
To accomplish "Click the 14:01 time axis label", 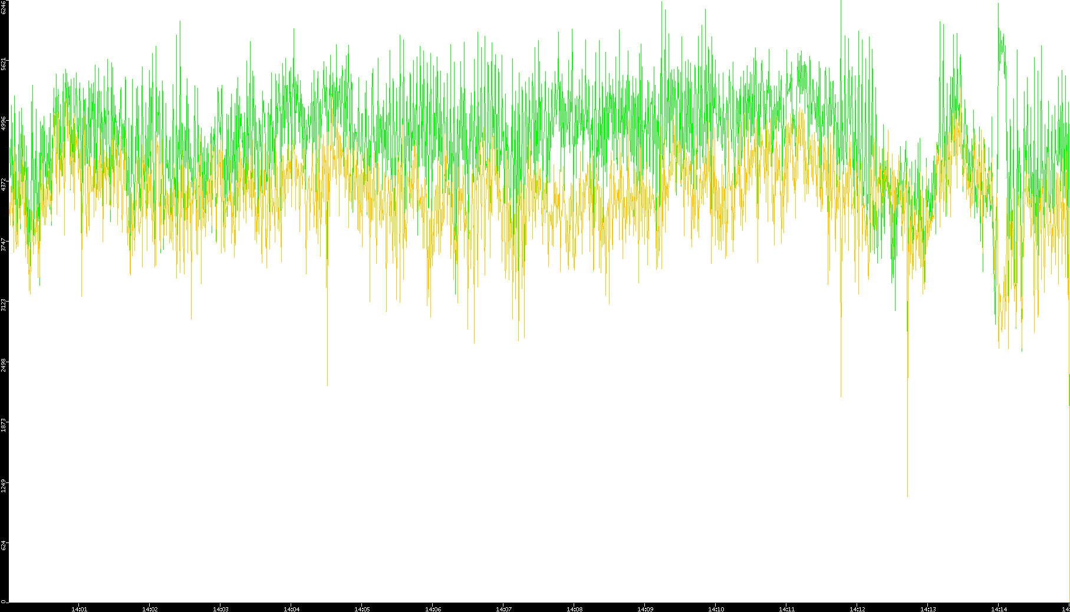I will click(79, 608).
